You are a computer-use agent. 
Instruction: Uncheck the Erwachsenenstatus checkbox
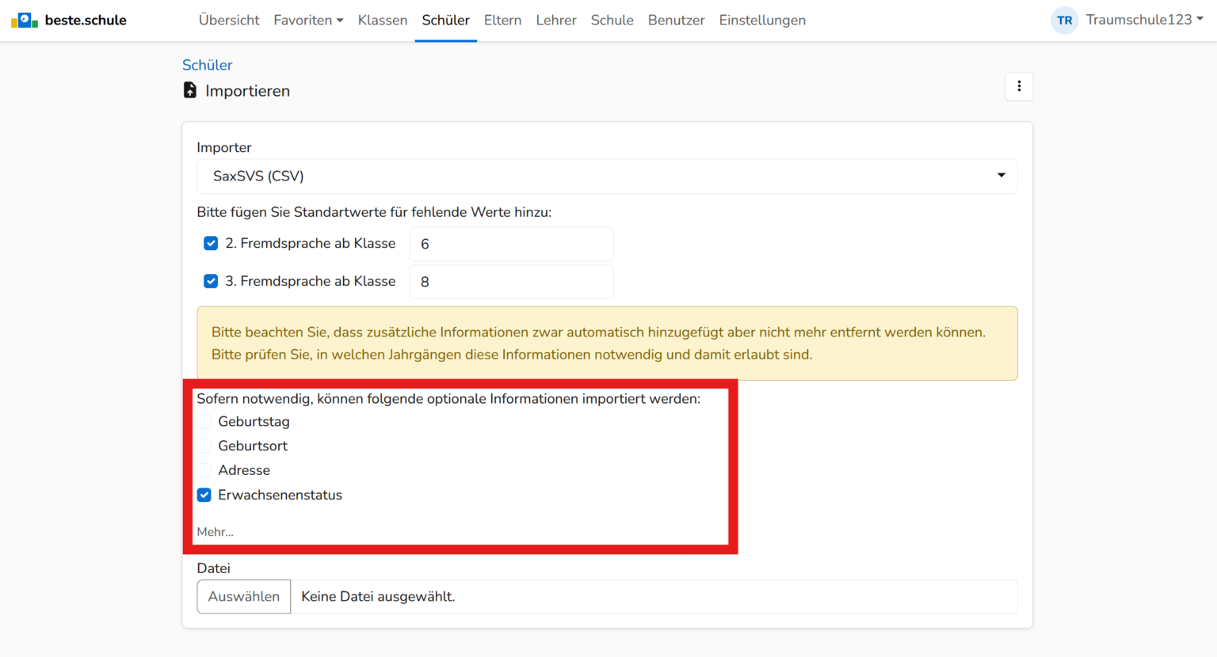coord(204,495)
